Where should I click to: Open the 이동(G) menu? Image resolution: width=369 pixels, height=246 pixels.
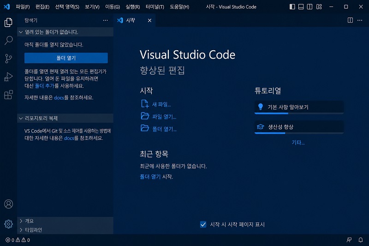pyautogui.click(x=113, y=7)
